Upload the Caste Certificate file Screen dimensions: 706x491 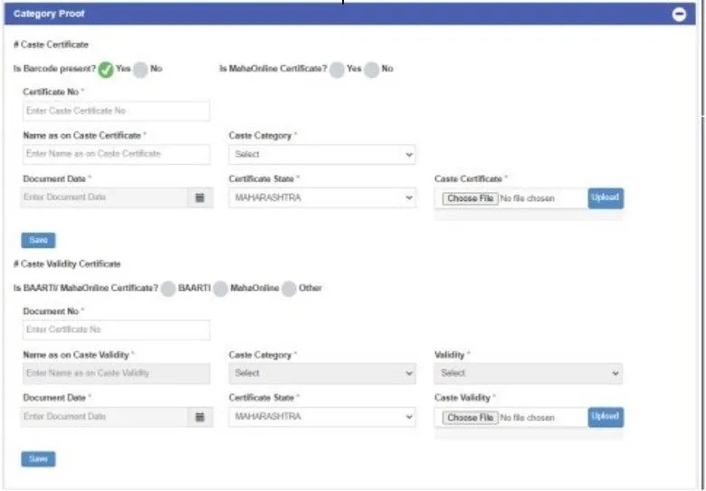click(605, 197)
